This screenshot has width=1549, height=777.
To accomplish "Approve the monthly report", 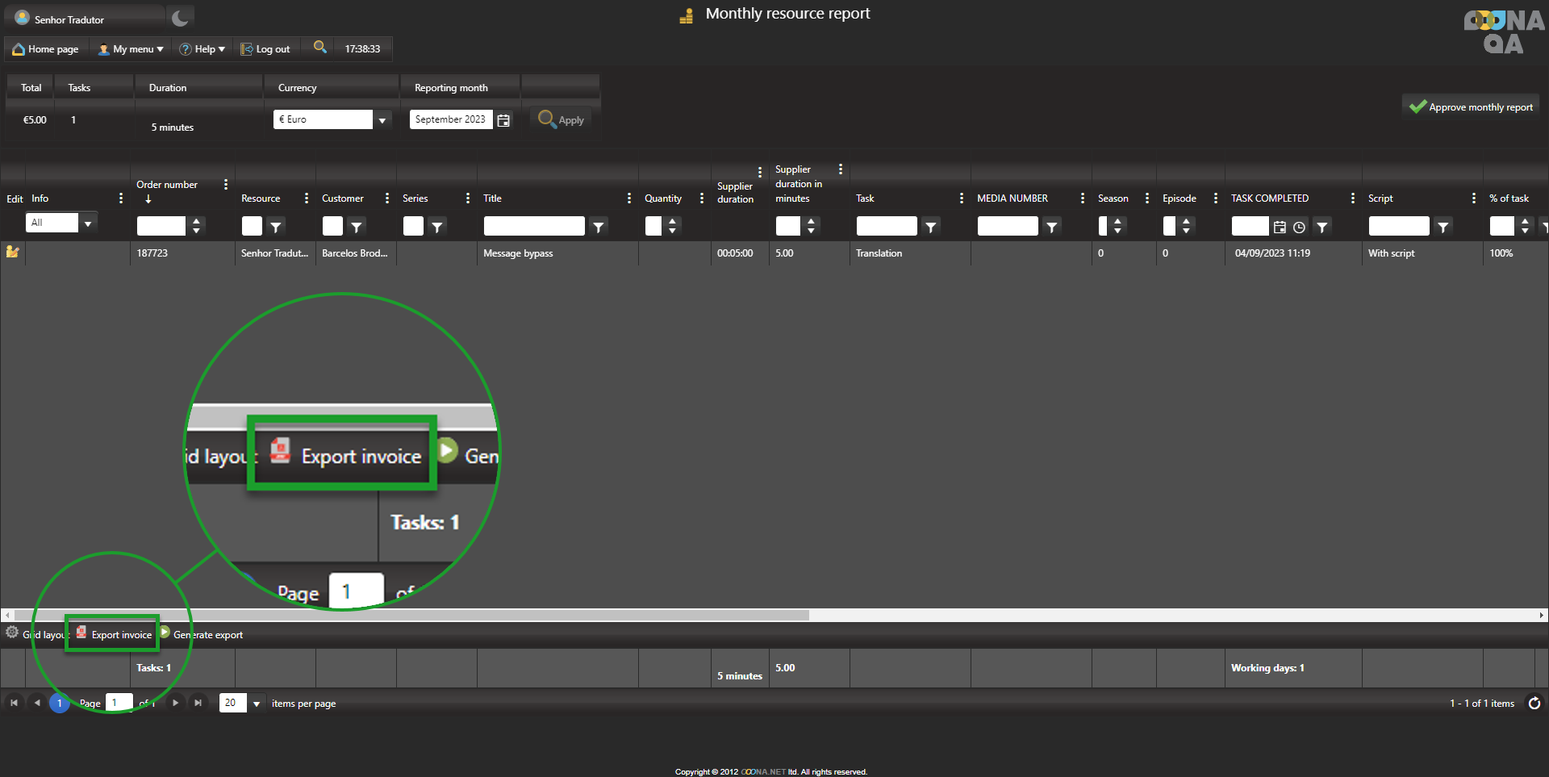I will point(1471,107).
